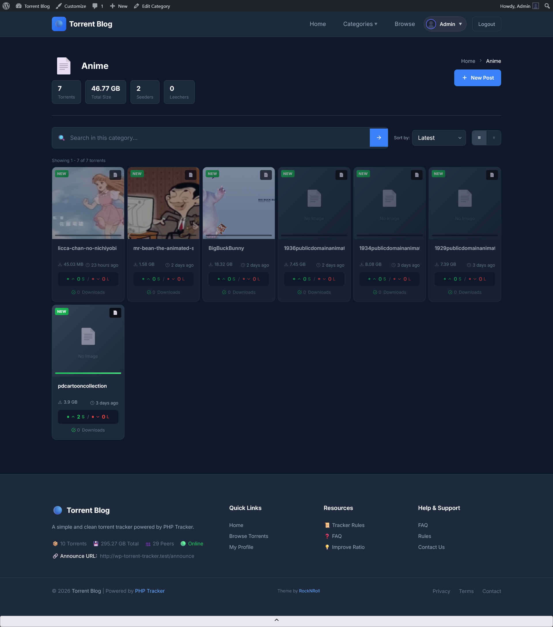This screenshot has height=627, width=553.
Task: Click the admin bar search magnifier icon
Action: click(547, 6)
